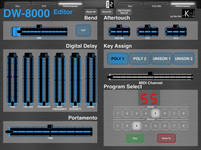201x150 pixels.
Task: Adjust Aftertouch OSC MG slider
Action: click(119, 32)
